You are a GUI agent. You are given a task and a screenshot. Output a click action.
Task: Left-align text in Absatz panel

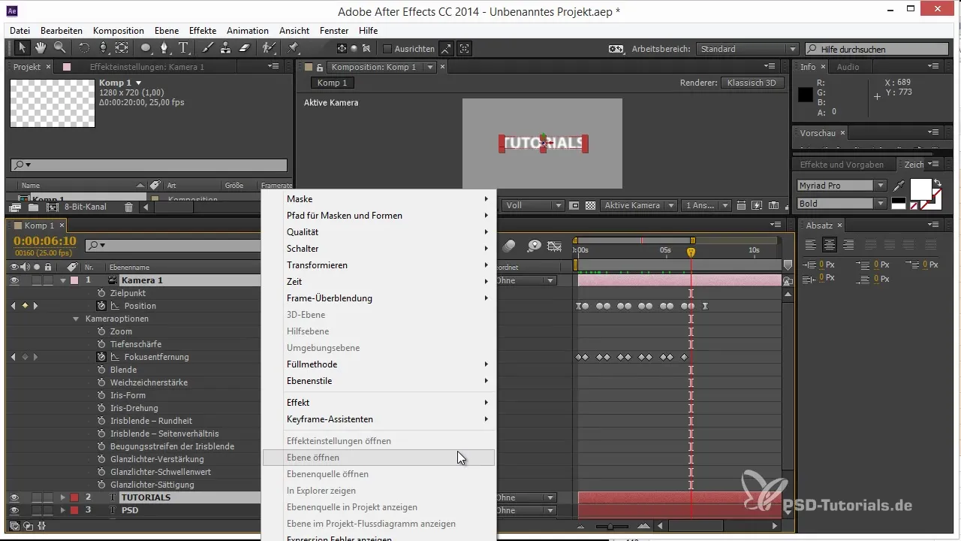click(811, 245)
